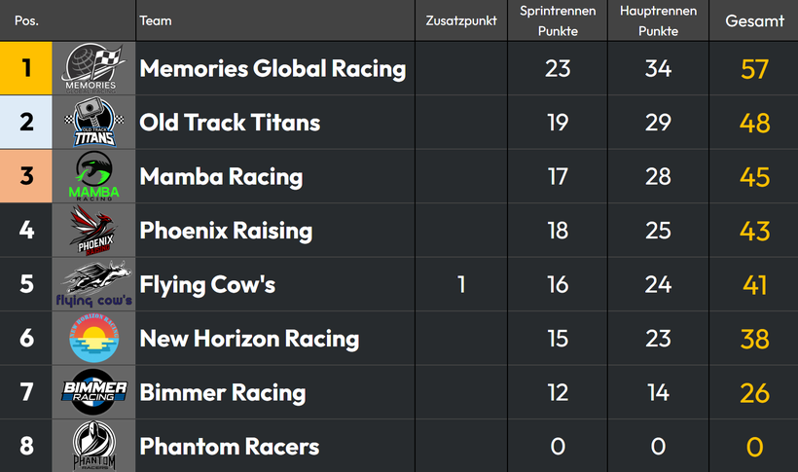Click the Old Track Titans hammer logo
798x472 pixels.
[93, 123]
